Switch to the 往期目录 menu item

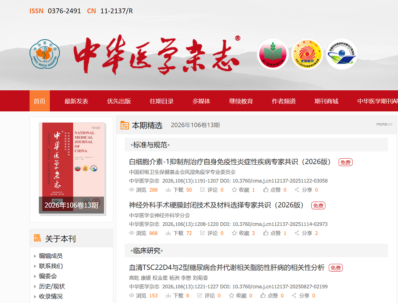[162, 101]
